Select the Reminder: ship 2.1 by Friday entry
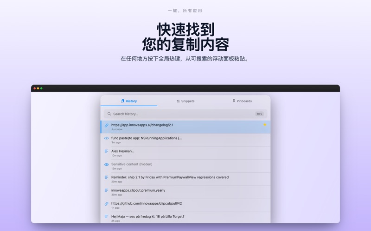This screenshot has width=371, height=231. (185, 179)
